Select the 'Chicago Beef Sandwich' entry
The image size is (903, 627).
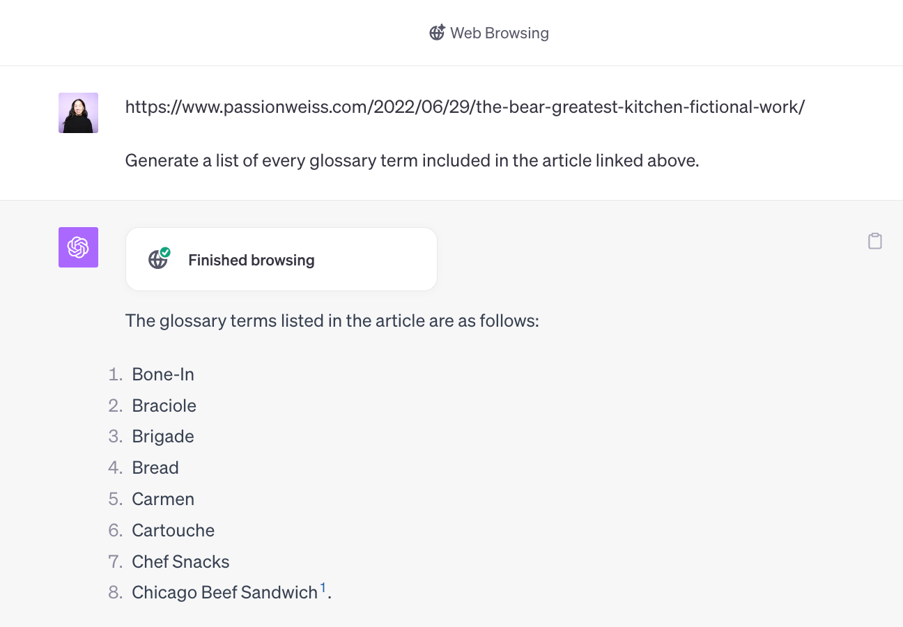225,593
